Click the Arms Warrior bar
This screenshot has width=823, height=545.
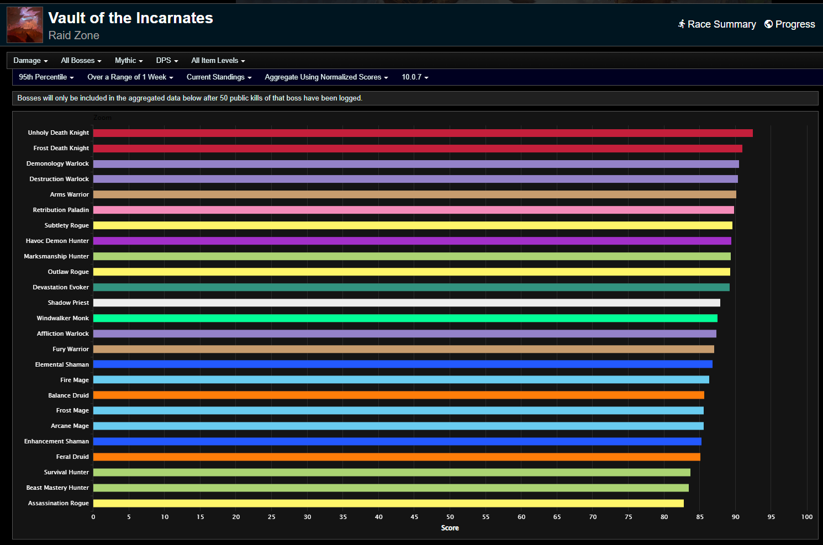click(415, 194)
